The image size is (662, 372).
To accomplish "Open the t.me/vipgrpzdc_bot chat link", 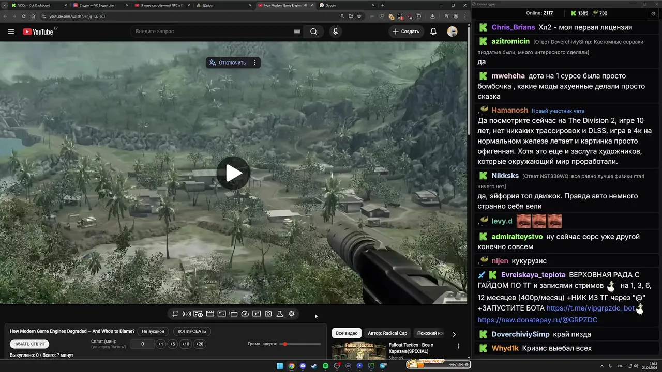I will tap(590, 308).
